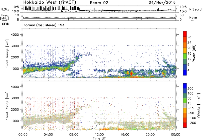
Task: Click the tall noise spike near 08:00 in the N.Sky panel
Action: pyautogui.click(x=75, y=8)
